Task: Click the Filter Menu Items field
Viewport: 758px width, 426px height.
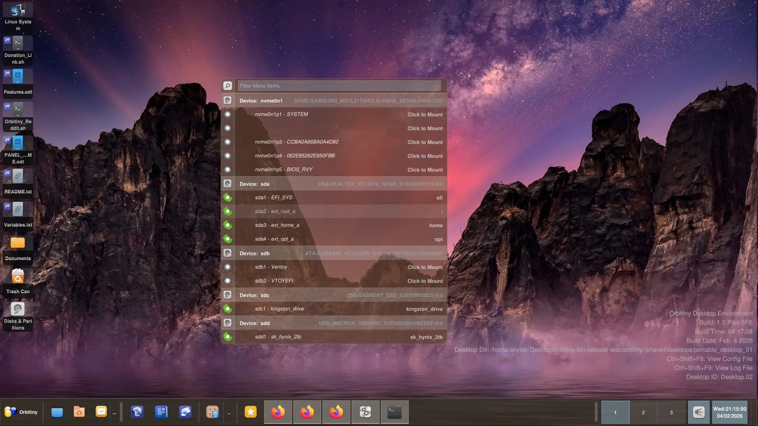Action: click(x=339, y=86)
